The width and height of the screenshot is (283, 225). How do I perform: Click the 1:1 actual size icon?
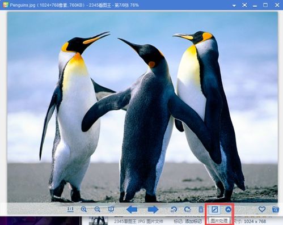coord(70,209)
